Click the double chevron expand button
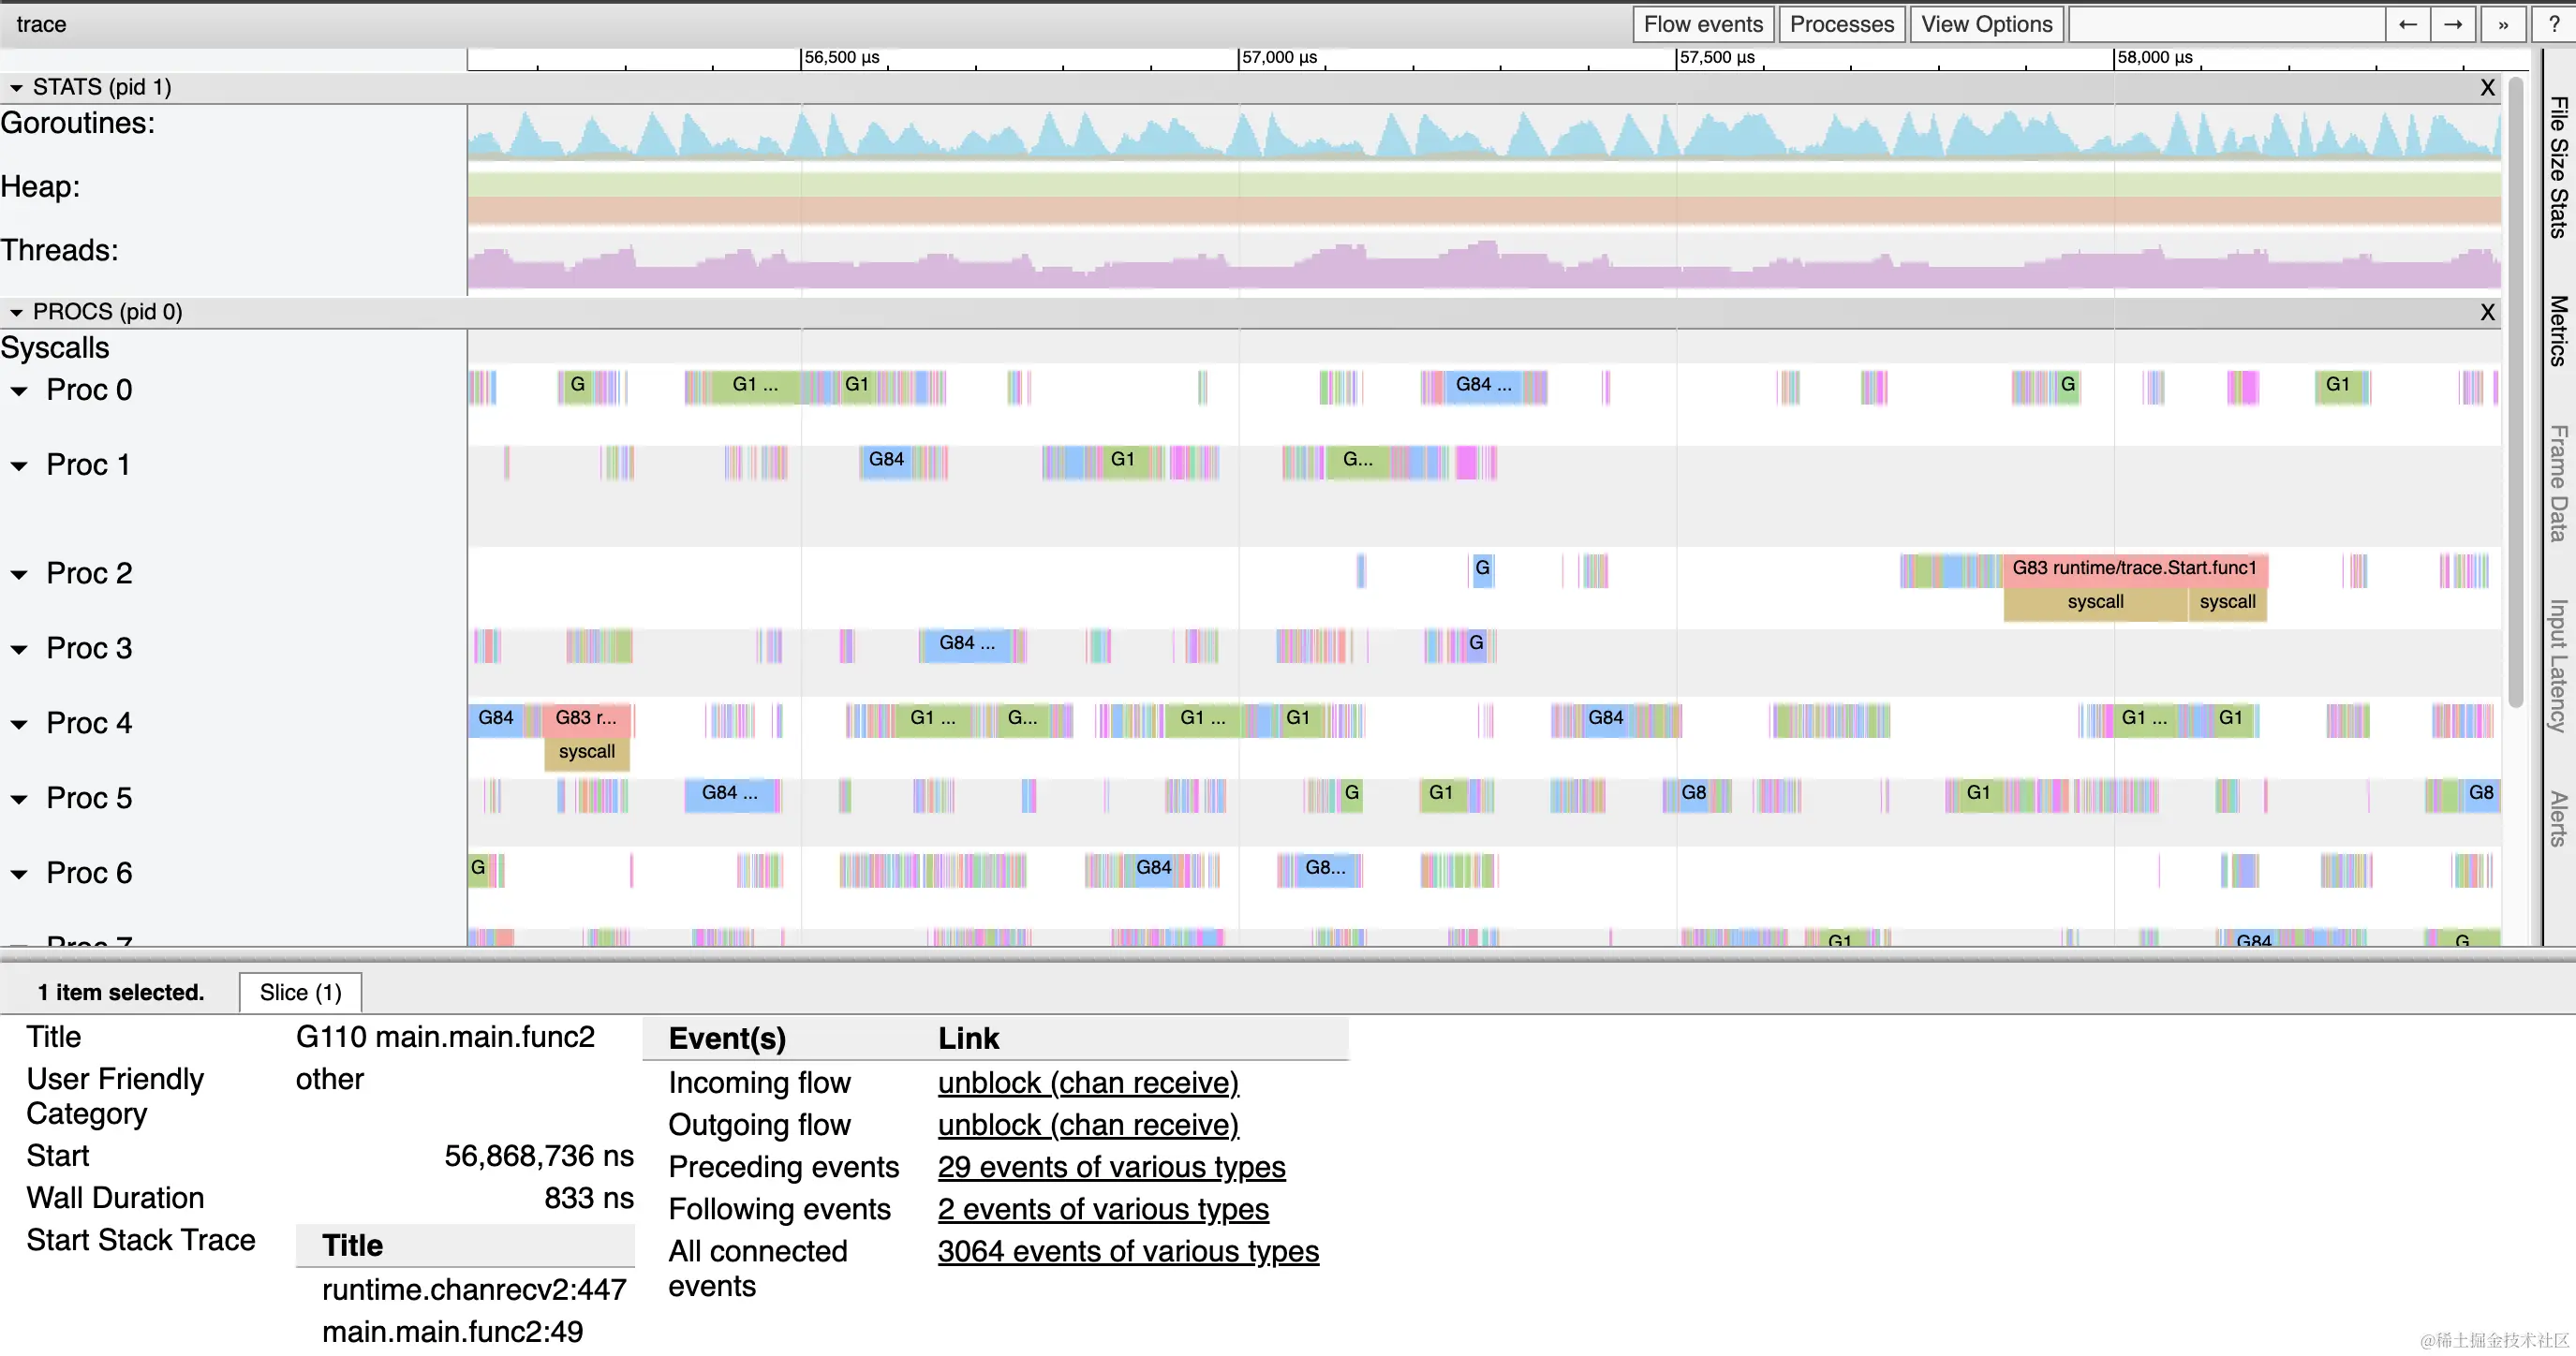 2503,24
